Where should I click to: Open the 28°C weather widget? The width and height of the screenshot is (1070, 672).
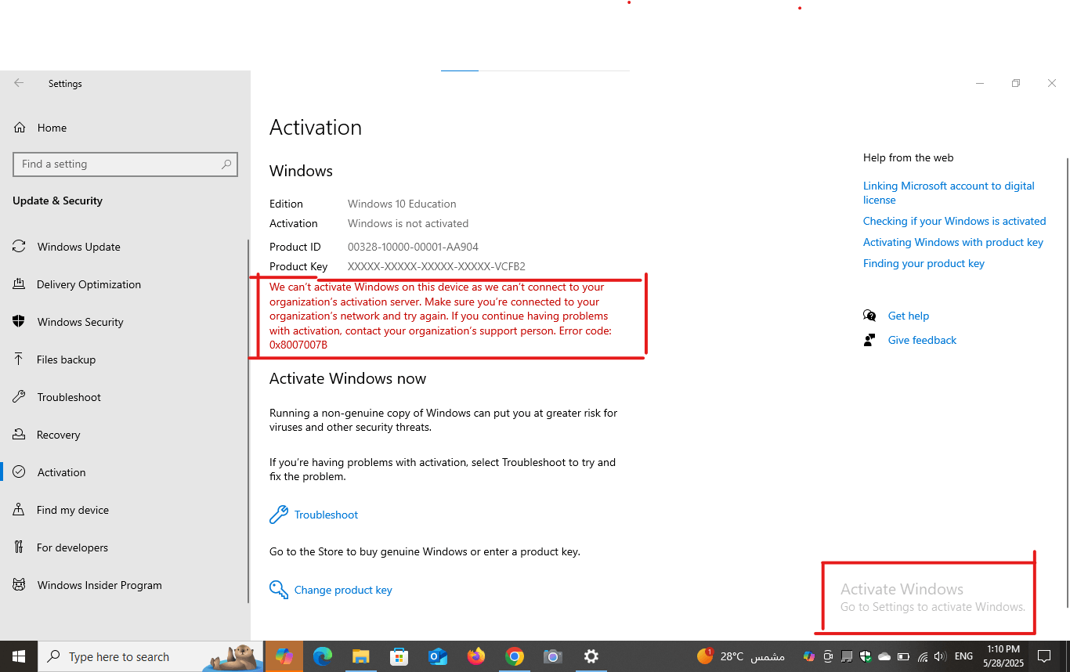[740, 656]
